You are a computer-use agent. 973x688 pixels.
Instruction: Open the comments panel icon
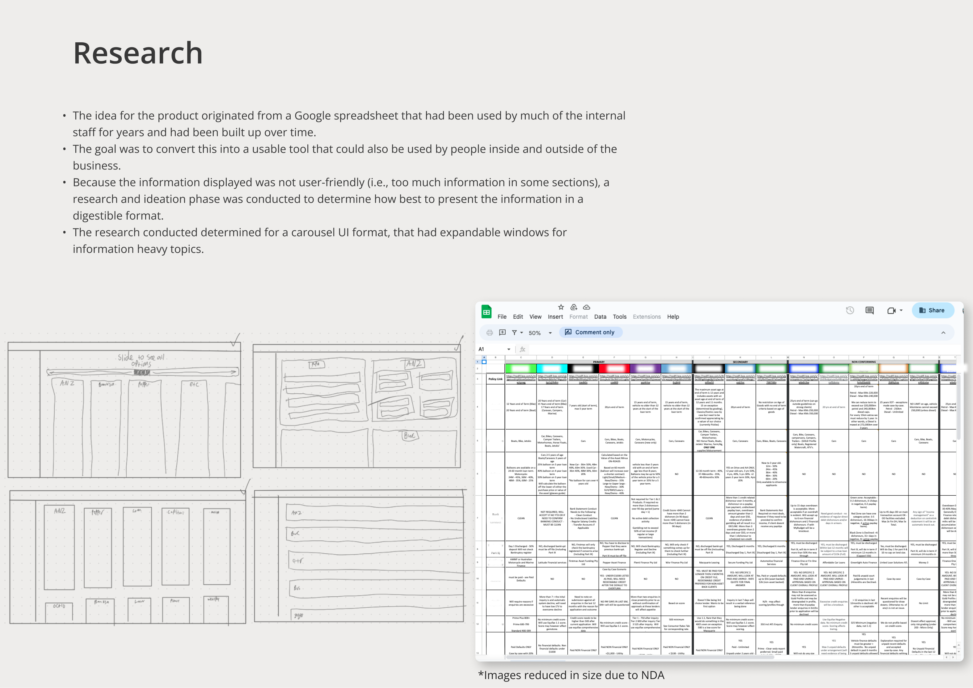[870, 311]
